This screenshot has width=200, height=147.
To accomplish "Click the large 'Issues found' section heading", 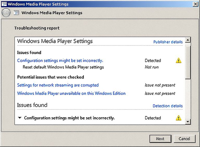I will (32, 105).
